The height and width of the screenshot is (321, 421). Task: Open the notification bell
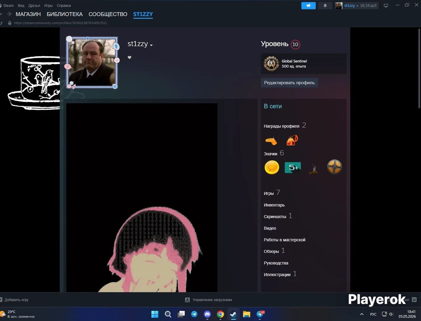point(325,5)
